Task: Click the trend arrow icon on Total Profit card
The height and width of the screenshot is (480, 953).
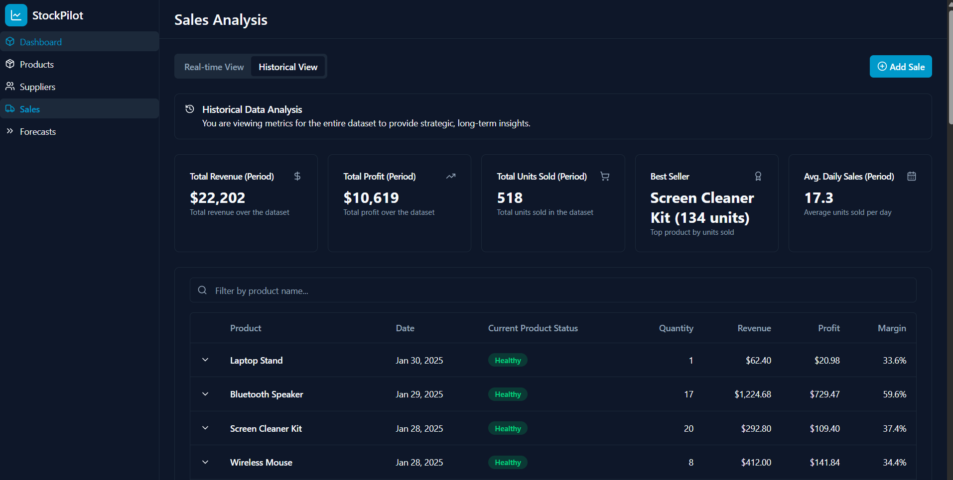Action: 451,176
